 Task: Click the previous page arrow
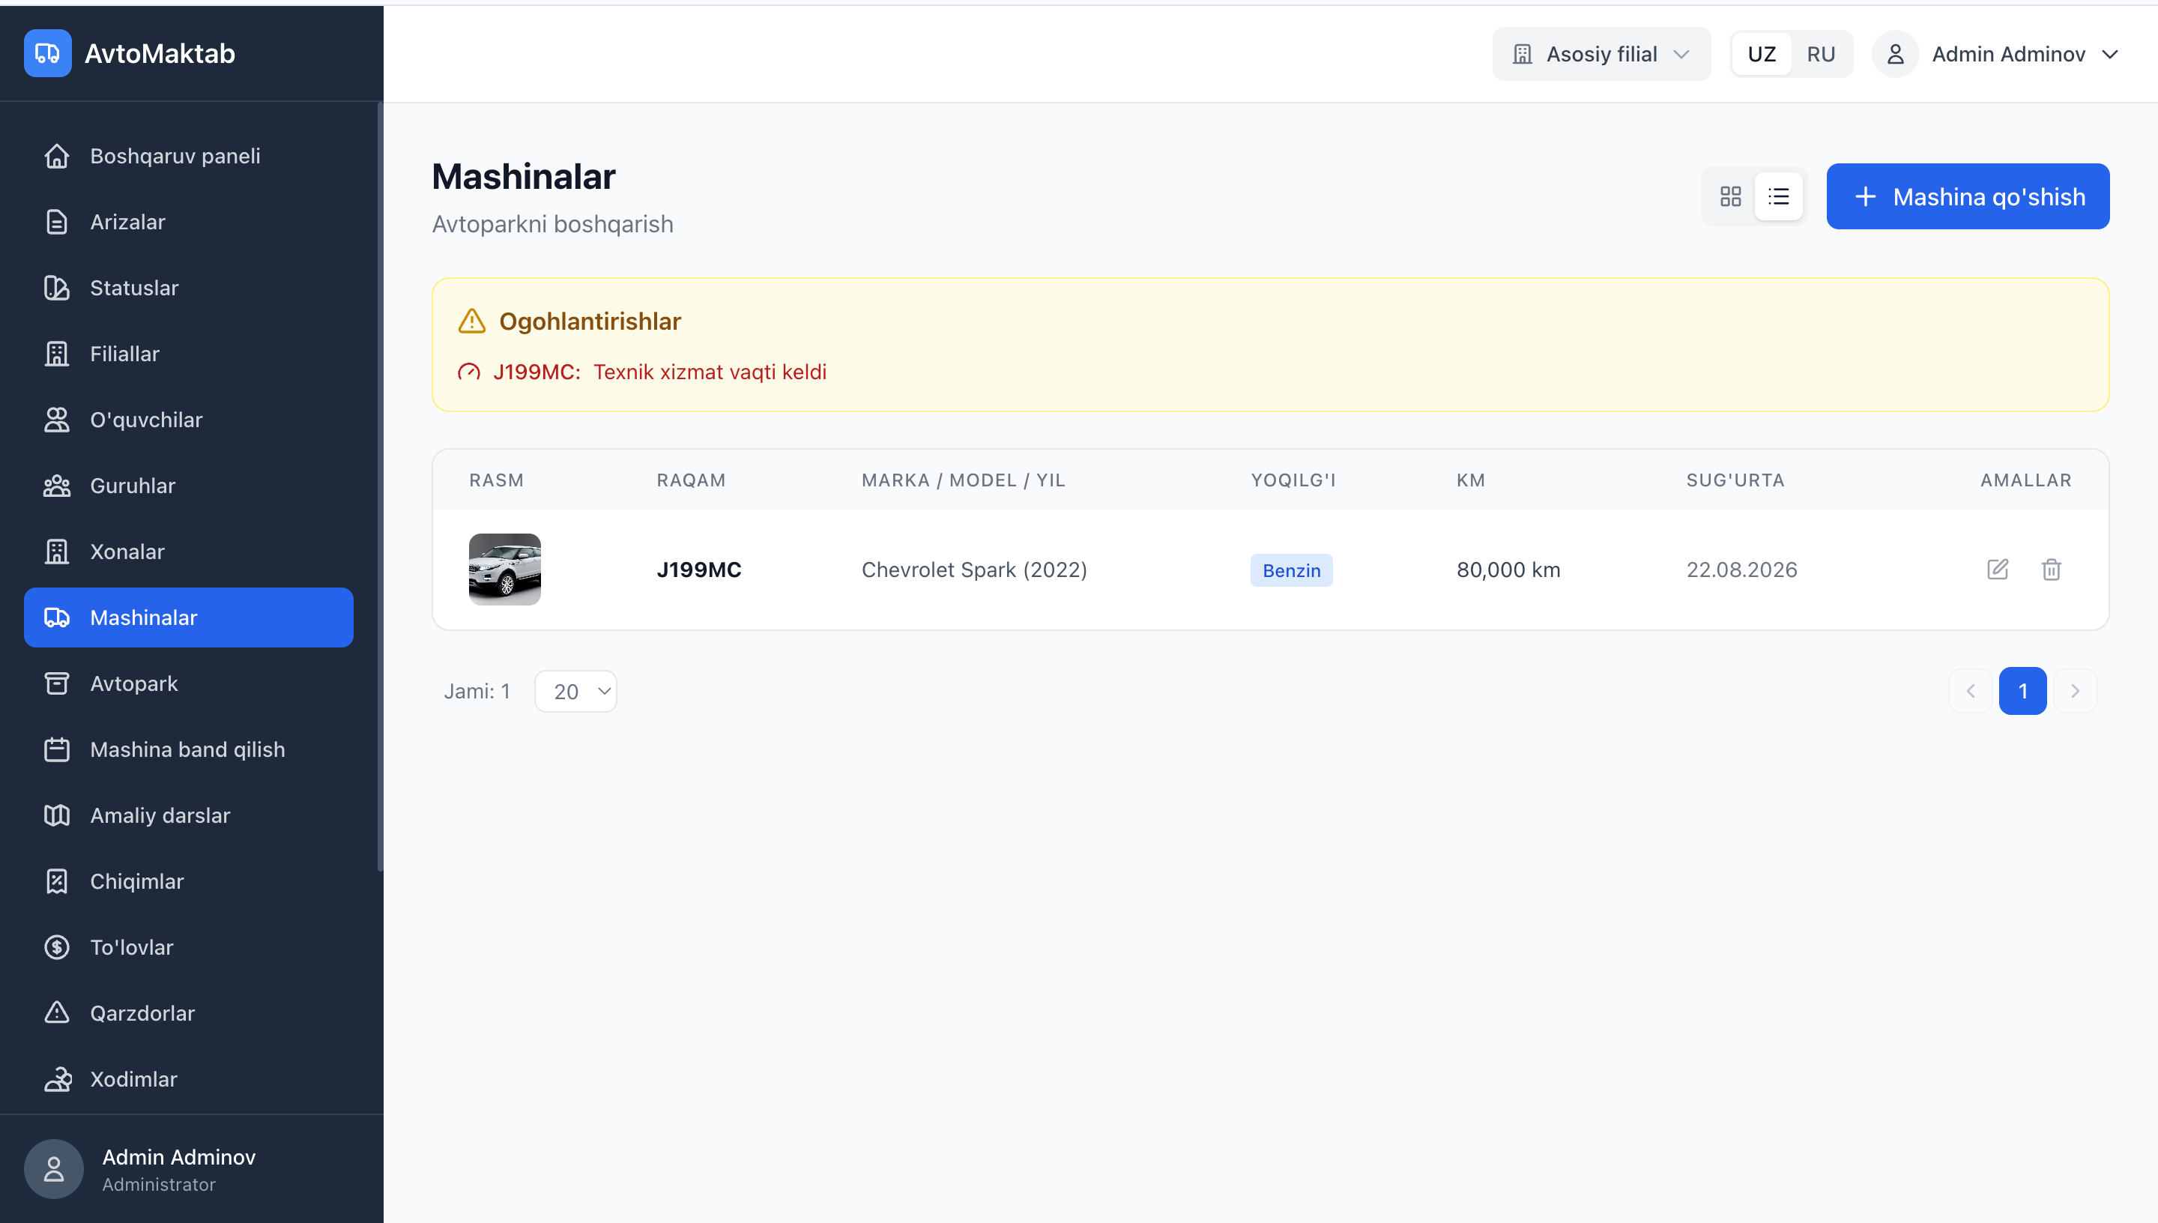click(1970, 690)
